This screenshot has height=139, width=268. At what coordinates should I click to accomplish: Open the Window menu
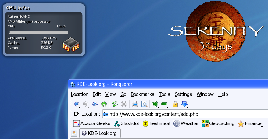point(205,94)
